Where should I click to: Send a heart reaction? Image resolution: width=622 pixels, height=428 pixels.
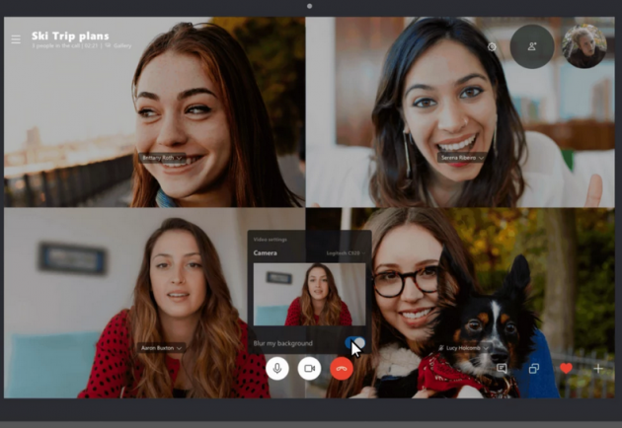566,369
